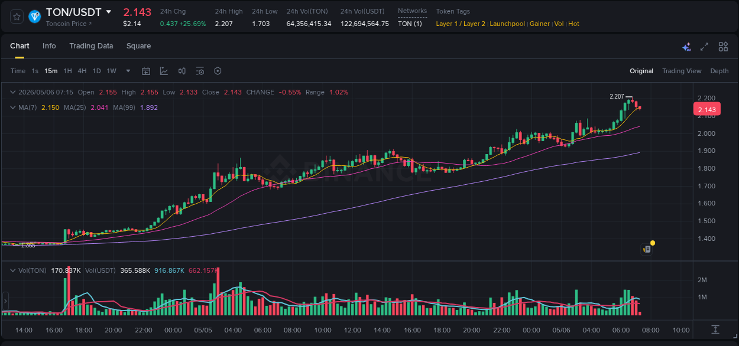Select the 1H interval
739x346 pixels.
(67, 71)
